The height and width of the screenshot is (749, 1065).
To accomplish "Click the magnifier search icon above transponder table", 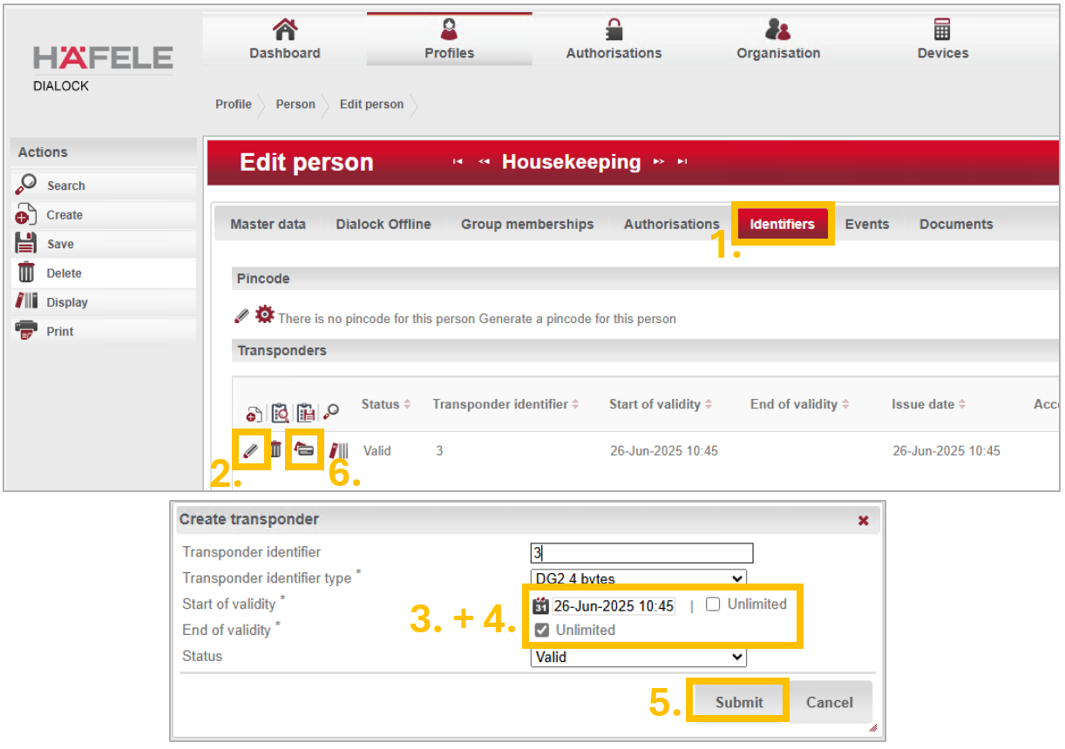I will pos(331,412).
